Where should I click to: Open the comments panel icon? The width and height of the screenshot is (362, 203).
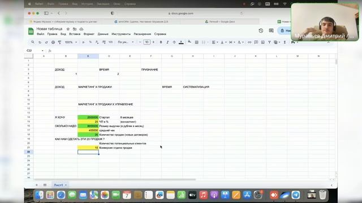tap(271, 30)
